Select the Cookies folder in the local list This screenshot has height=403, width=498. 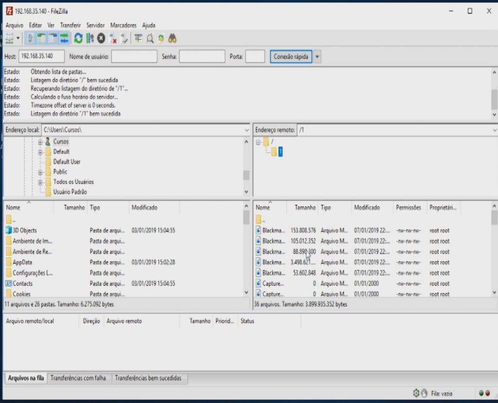tap(21, 294)
